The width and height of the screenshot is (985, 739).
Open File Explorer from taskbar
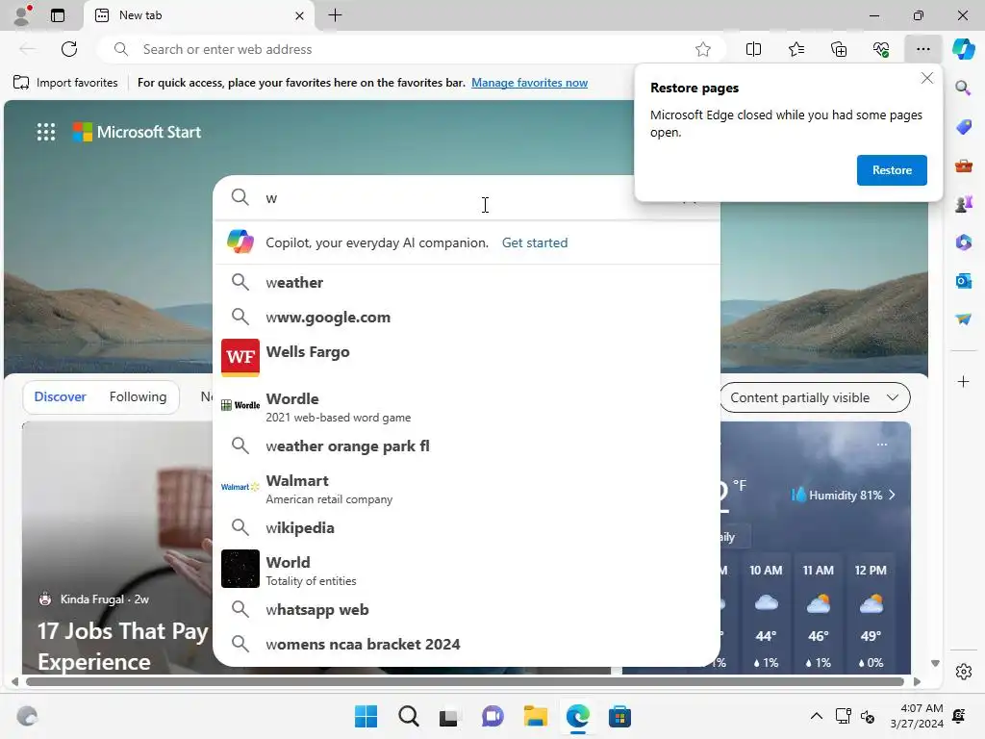(x=535, y=716)
